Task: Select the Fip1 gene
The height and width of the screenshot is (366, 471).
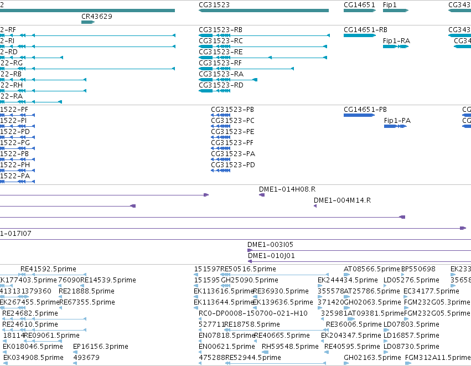Action: (x=396, y=11)
